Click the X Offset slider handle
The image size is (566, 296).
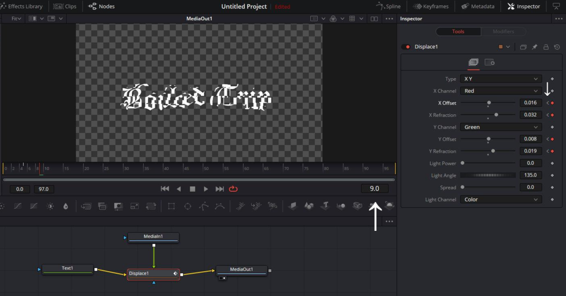489,103
